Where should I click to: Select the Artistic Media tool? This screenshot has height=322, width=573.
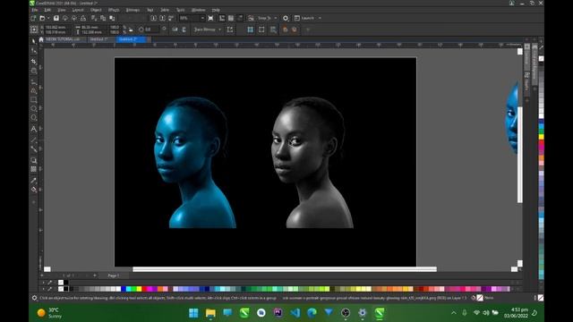coord(34,90)
